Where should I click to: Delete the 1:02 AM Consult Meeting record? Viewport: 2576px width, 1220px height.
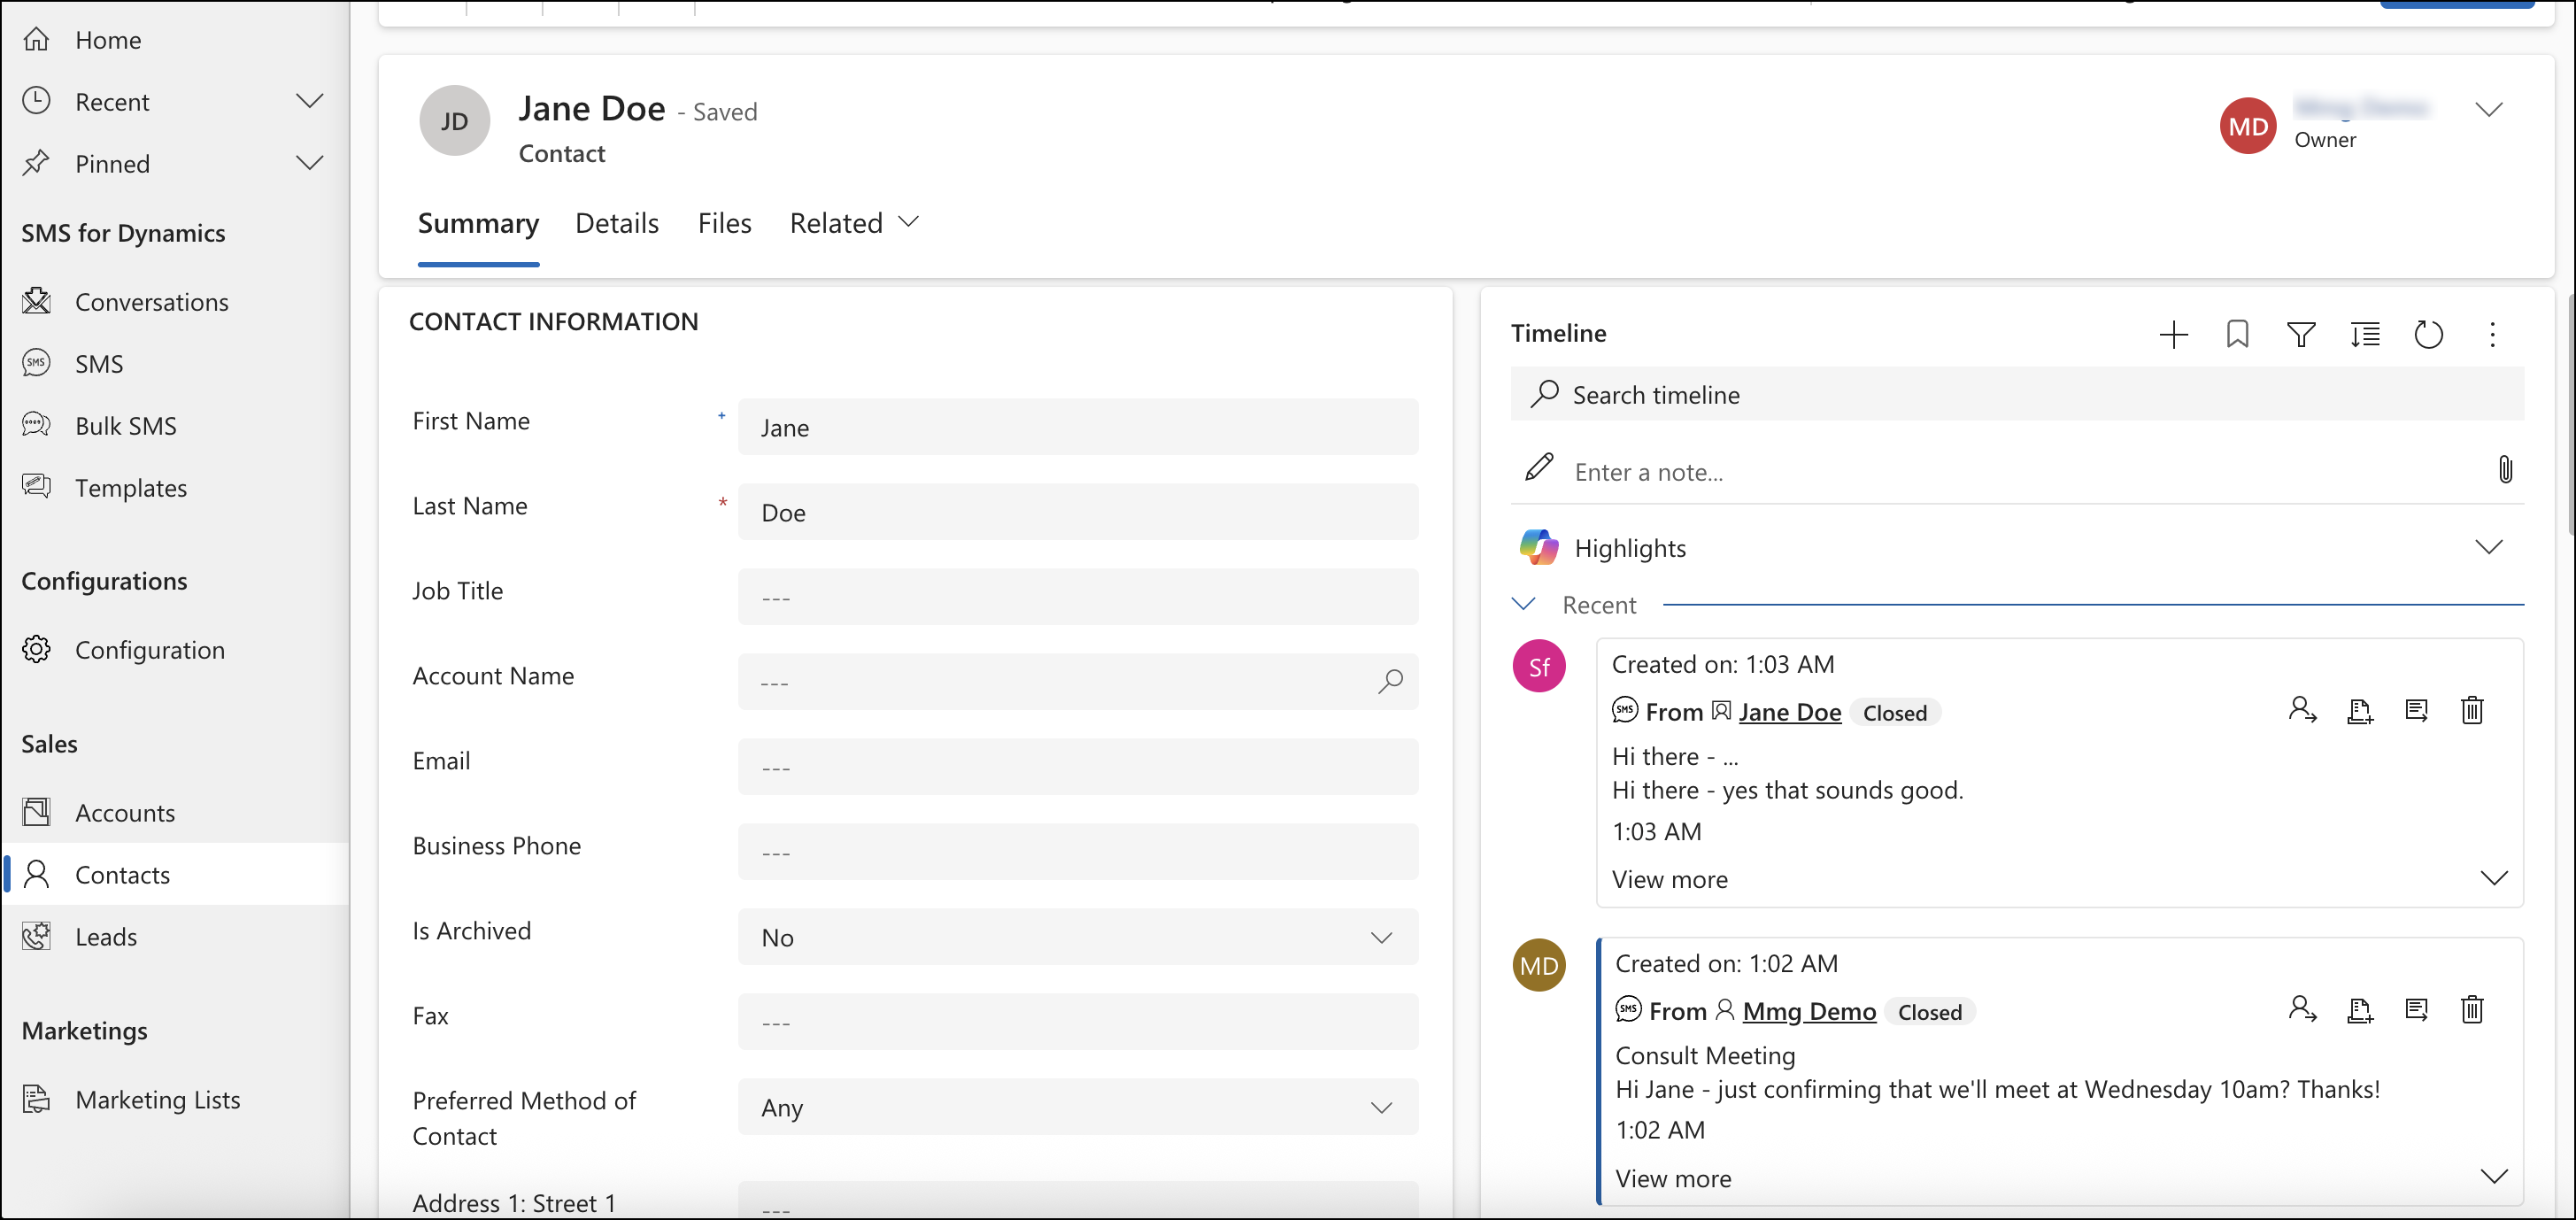click(x=2472, y=1010)
